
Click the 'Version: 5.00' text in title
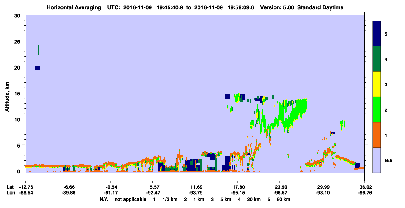[278, 7]
